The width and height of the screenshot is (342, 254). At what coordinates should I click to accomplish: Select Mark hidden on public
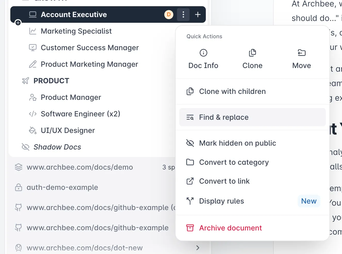tap(252, 143)
